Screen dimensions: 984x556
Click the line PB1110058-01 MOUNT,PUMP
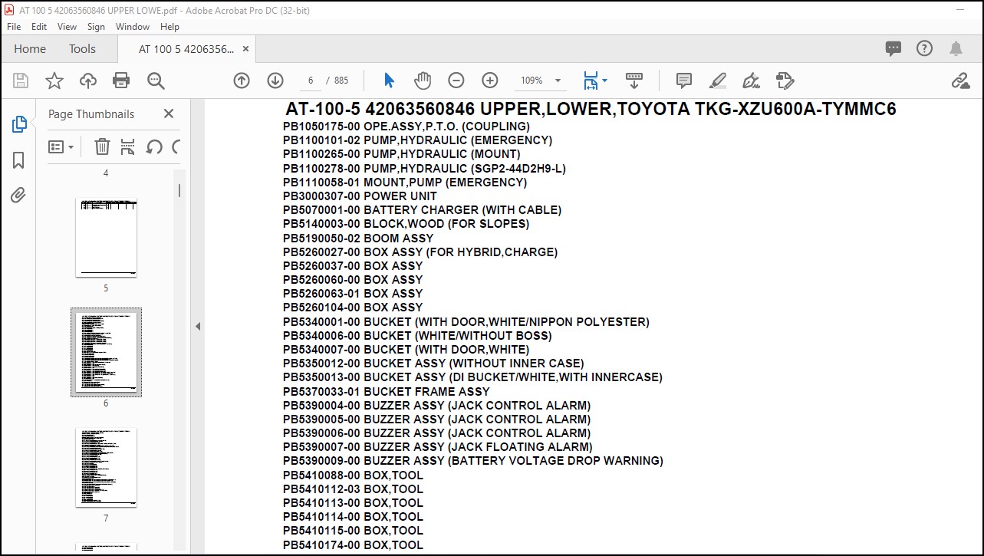coord(405,183)
